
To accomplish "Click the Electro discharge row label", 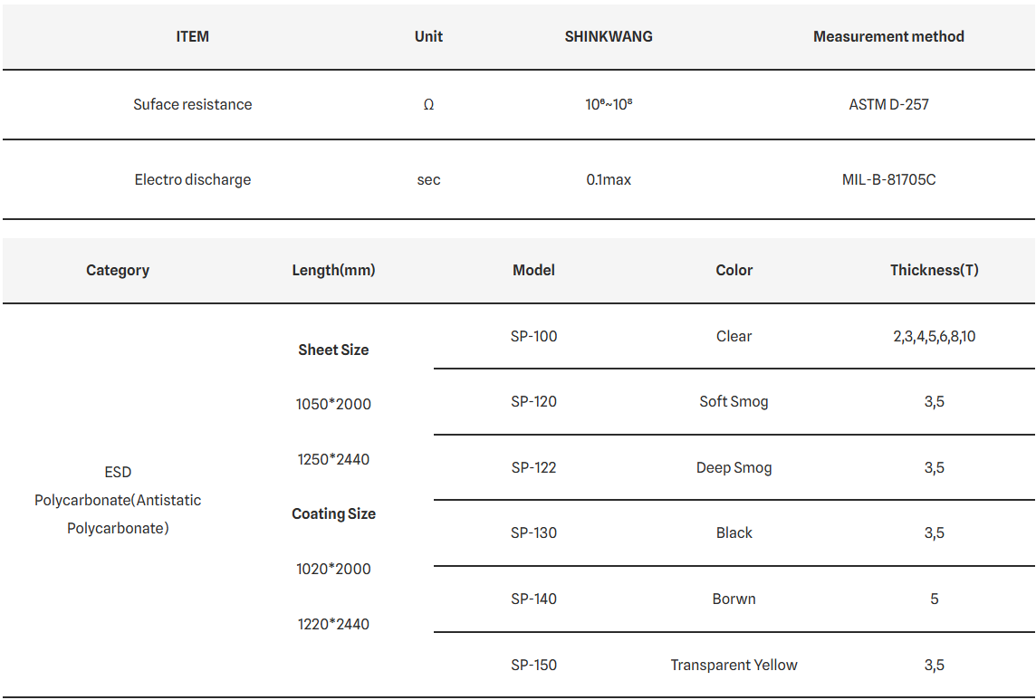I will pyautogui.click(x=192, y=180).
